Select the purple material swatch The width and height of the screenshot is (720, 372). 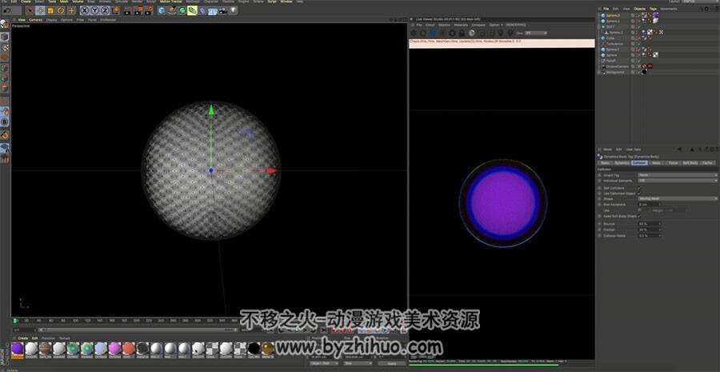click(18, 348)
